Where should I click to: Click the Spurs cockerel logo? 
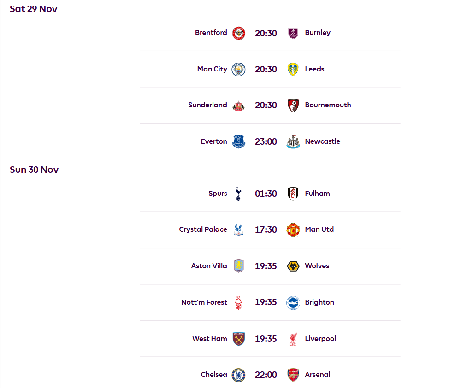tap(238, 194)
